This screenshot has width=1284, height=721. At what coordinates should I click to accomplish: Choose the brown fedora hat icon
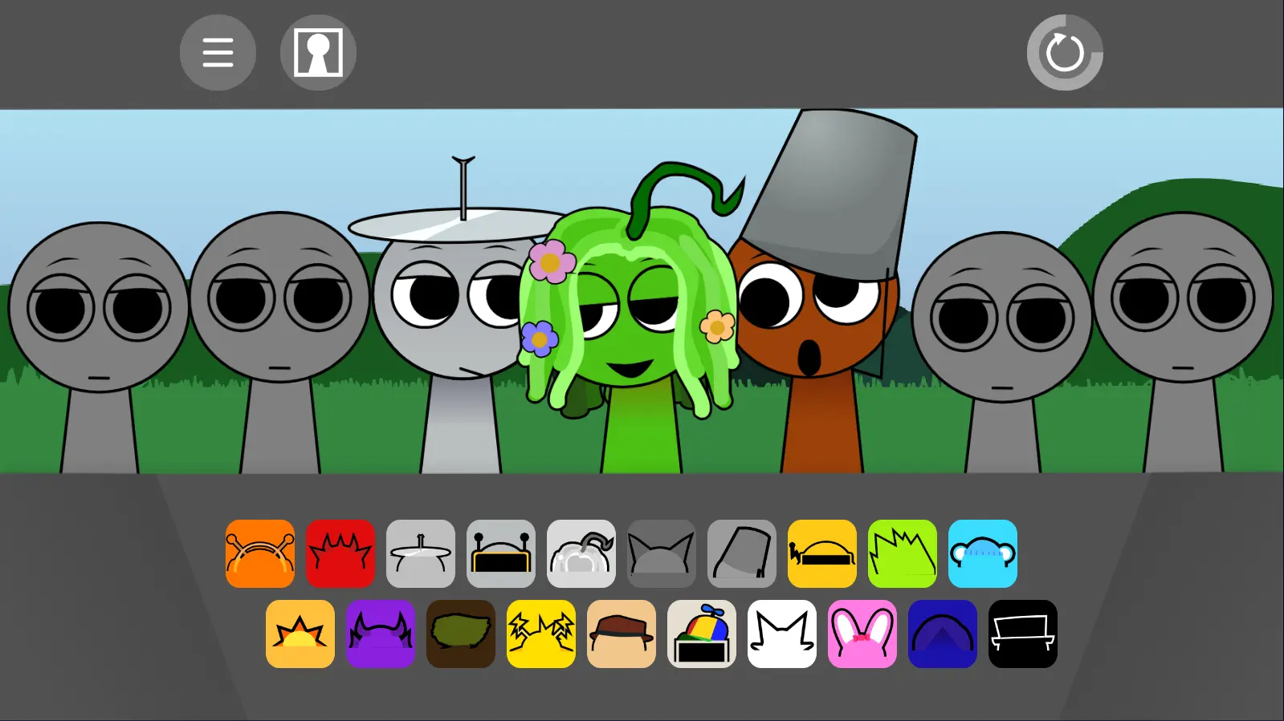pos(622,634)
